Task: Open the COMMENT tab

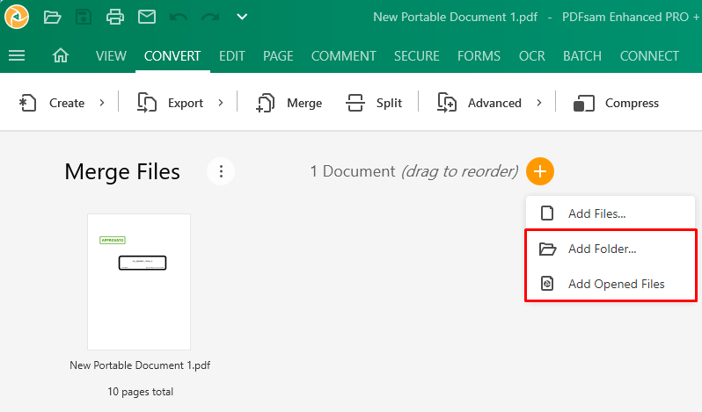Action: click(344, 56)
